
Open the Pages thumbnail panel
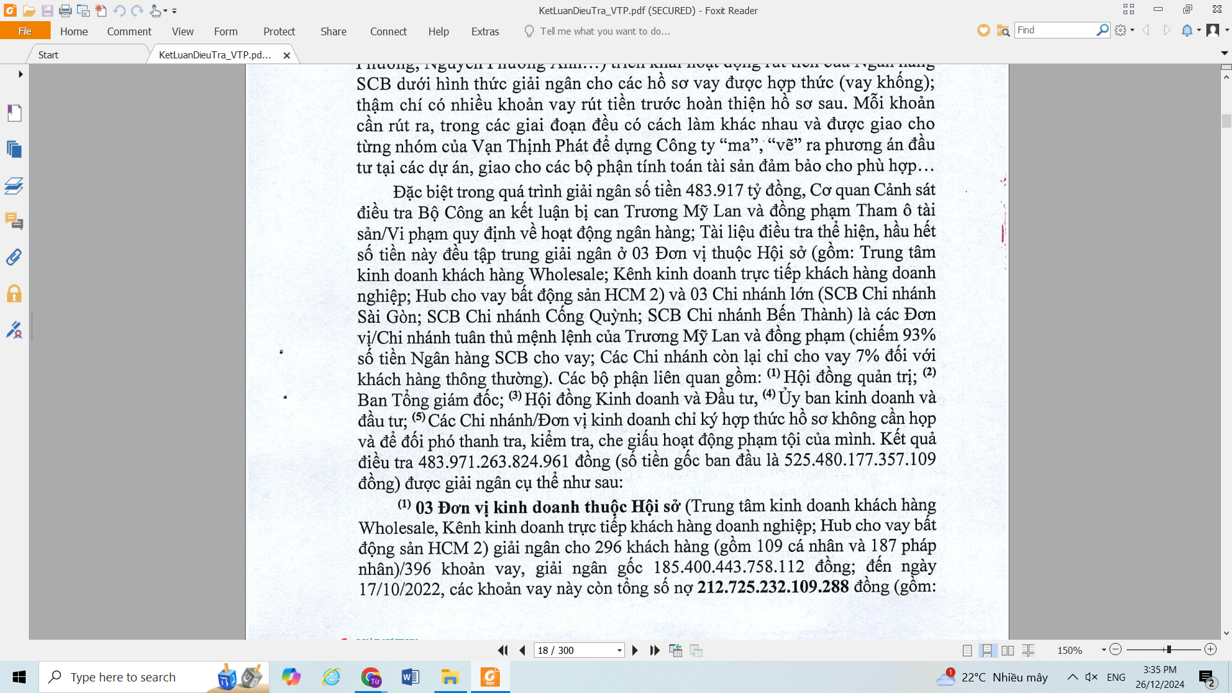(14, 150)
